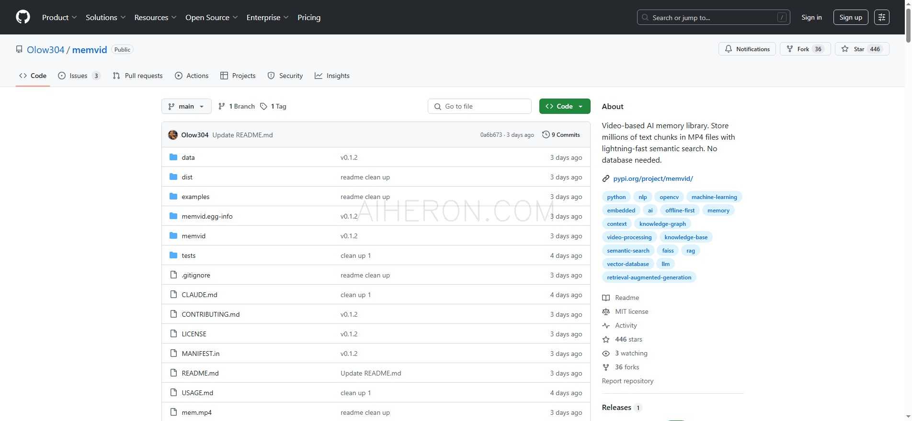View the 1 Branch list
The width and height of the screenshot is (912, 421).
[x=237, y=106]
